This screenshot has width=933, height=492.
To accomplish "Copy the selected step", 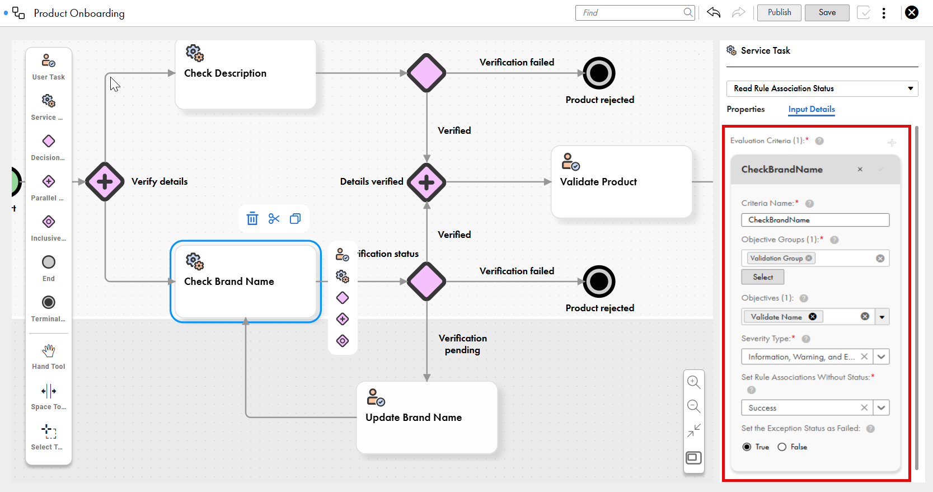I will pos(295,219).
